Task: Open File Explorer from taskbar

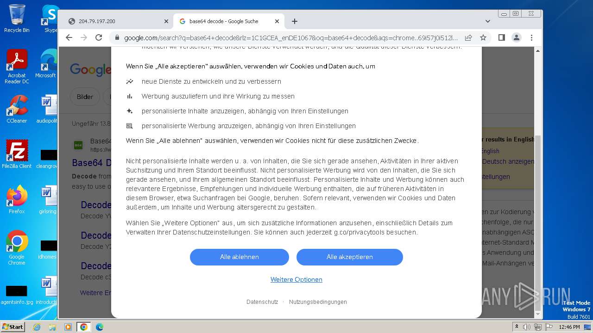Action: point(52,327)
